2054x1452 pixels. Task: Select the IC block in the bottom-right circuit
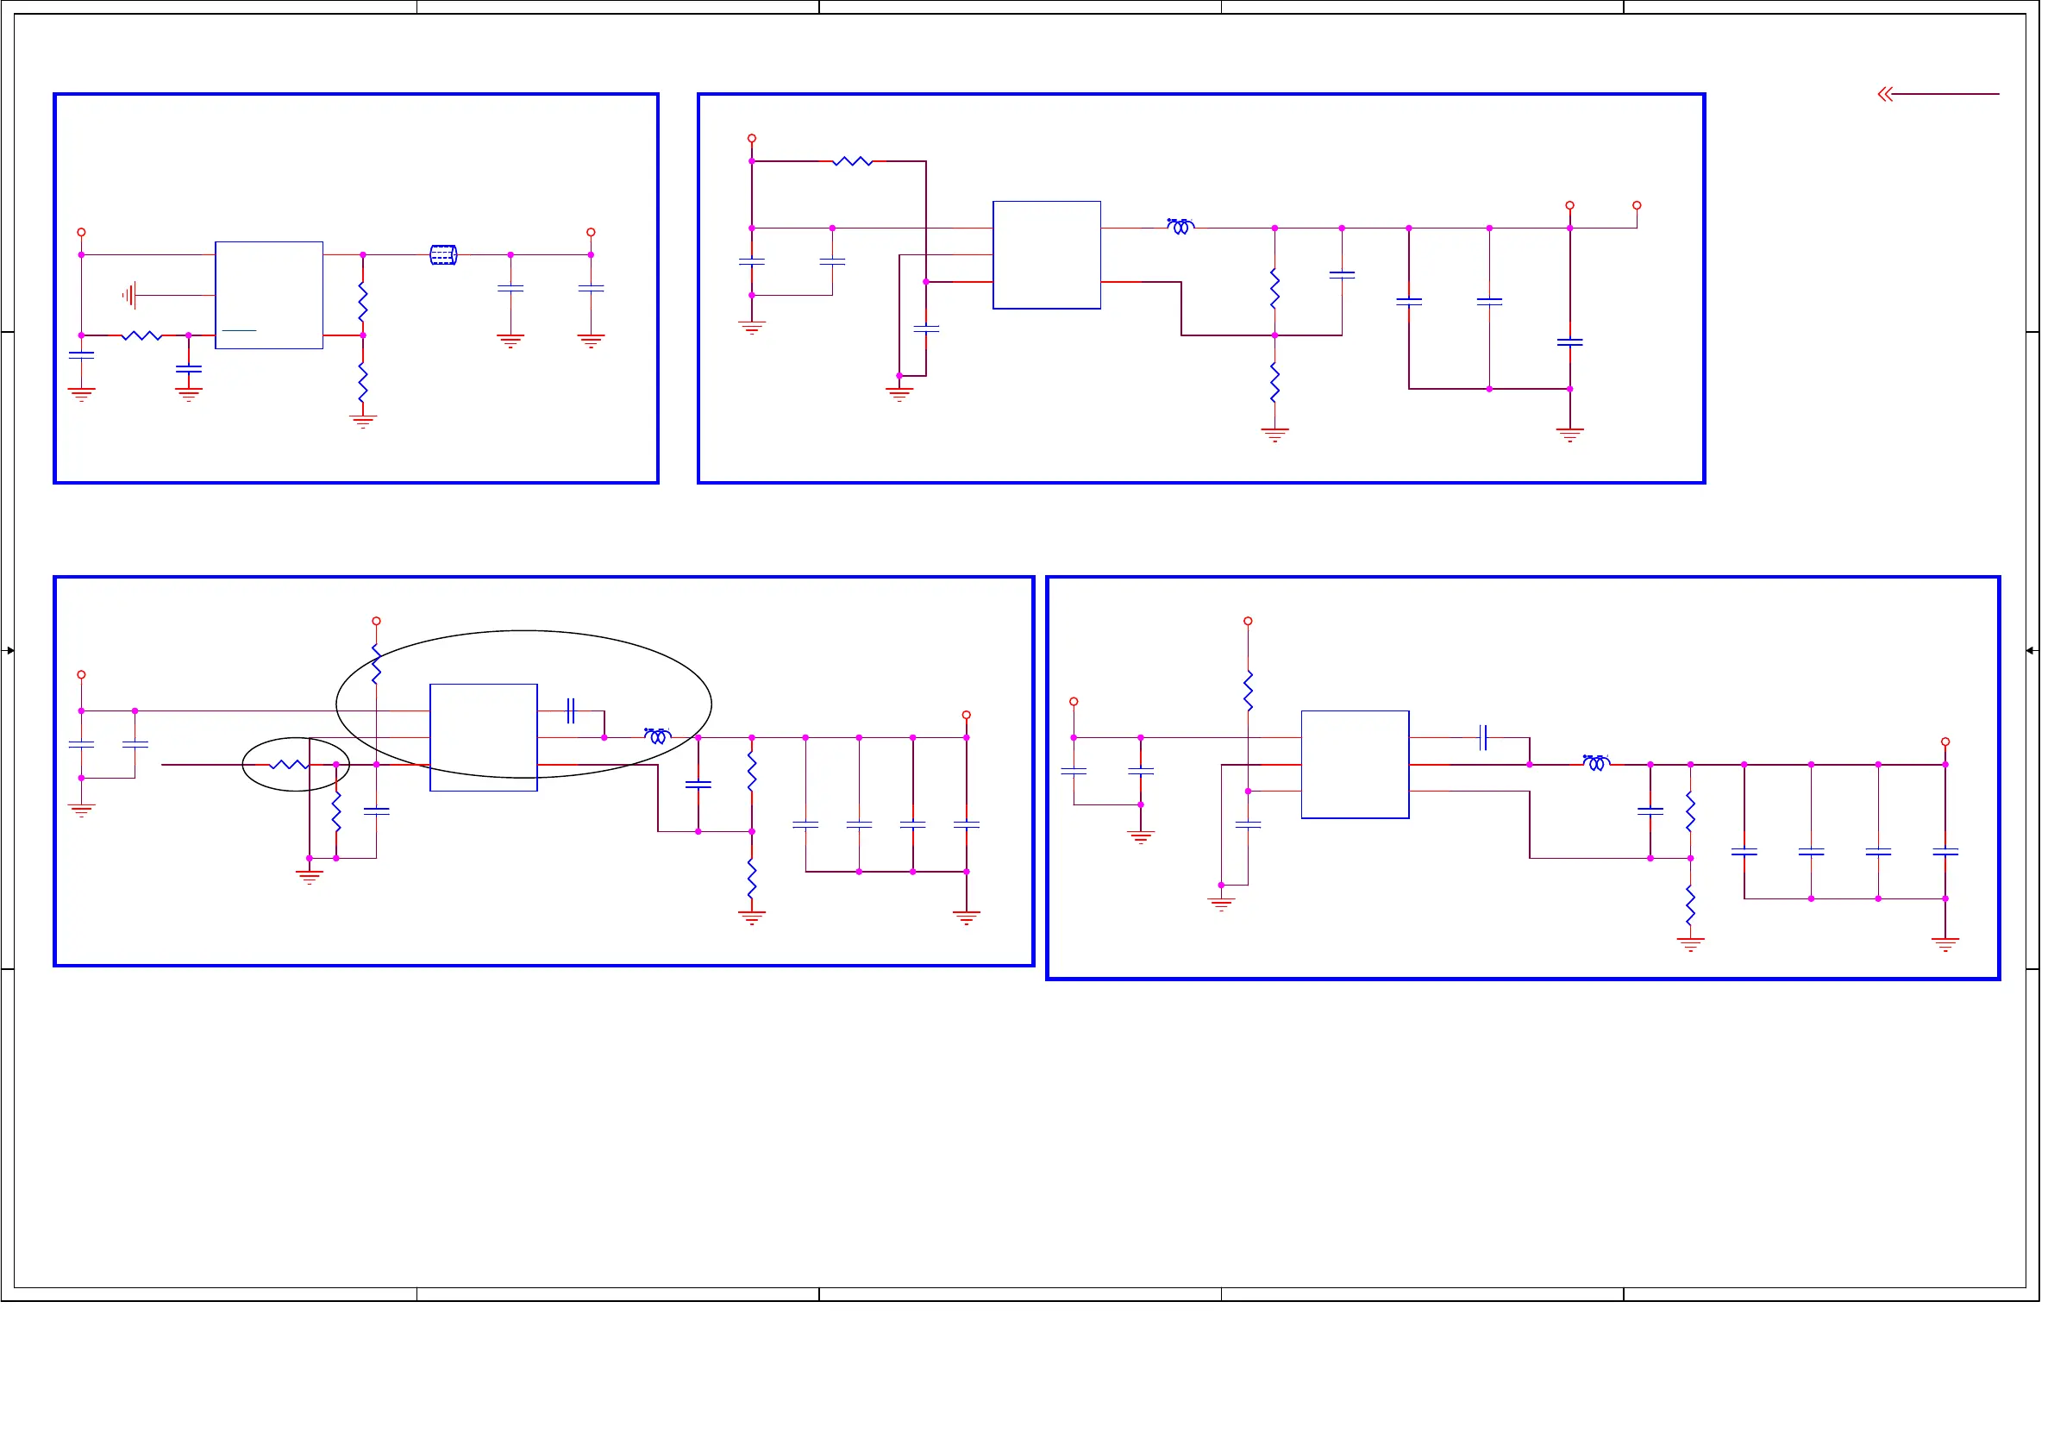pos(1356,765)
